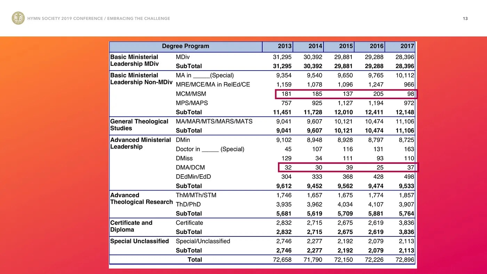Click the 2015 column header
487x274 pixels.
point(345,46)
